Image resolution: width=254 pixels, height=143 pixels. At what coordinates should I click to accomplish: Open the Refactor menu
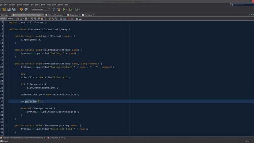[x=26, y=5]
